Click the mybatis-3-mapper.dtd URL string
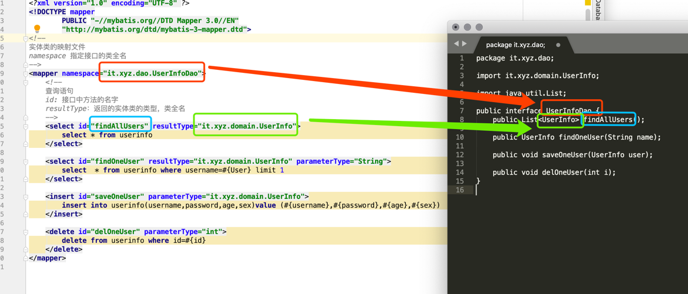Viewport: 688px width, 294px height. (156, 29)
